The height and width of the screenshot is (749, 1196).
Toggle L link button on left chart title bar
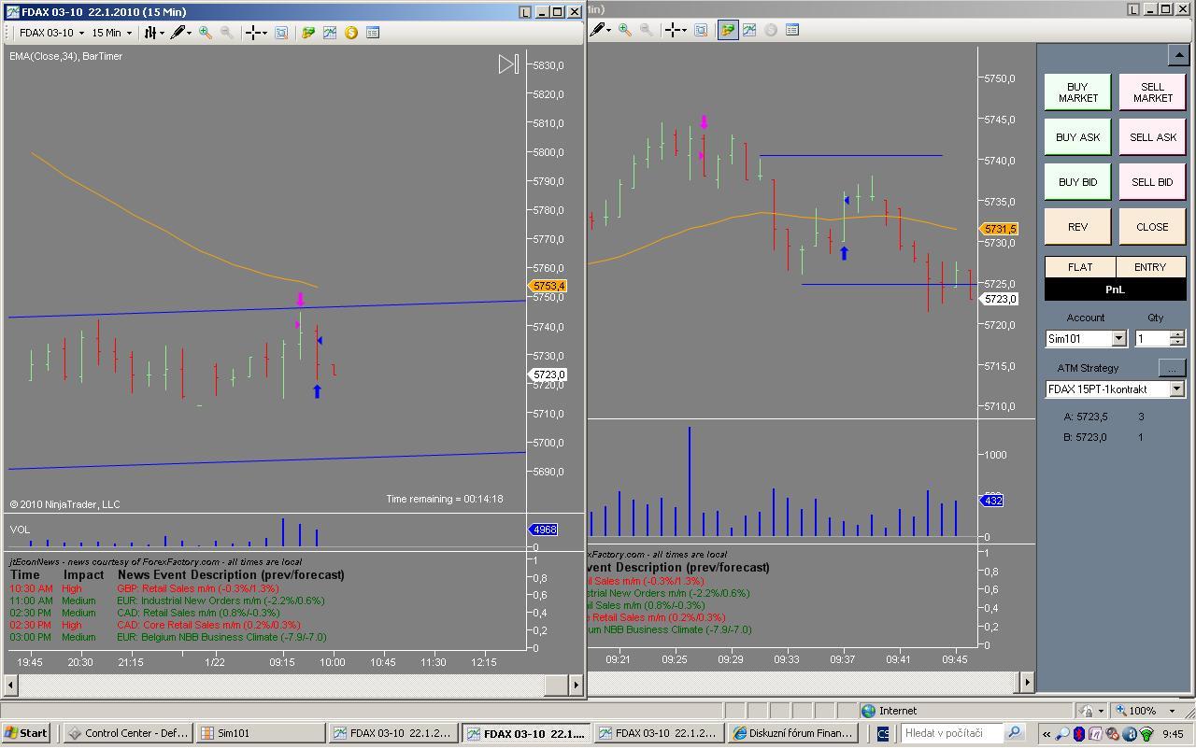pos(524,12)
